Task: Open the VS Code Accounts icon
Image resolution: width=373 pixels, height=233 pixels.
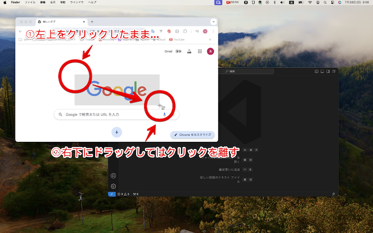Action: 113,176
